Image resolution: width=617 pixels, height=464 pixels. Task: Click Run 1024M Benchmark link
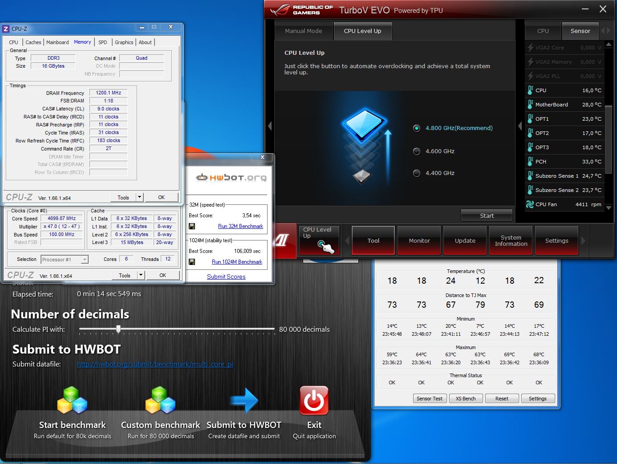coord(237,262)
